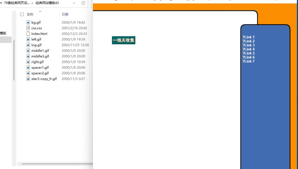
Task: Expand the breadcrumb chevron before 经典网站模版43
Action: tap(32, 3)
